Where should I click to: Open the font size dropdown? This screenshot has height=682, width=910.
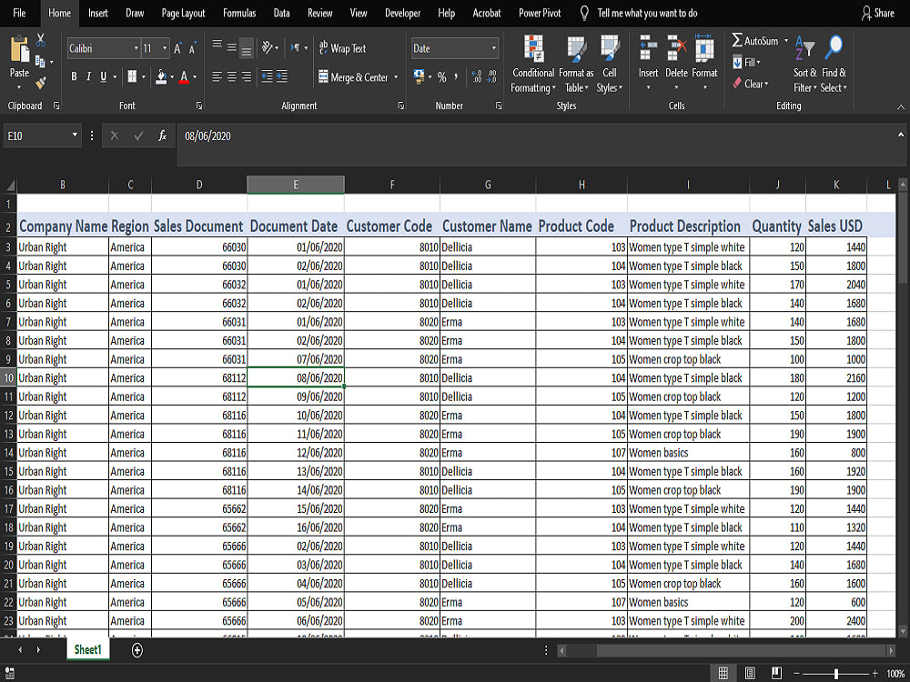[165, 48]
